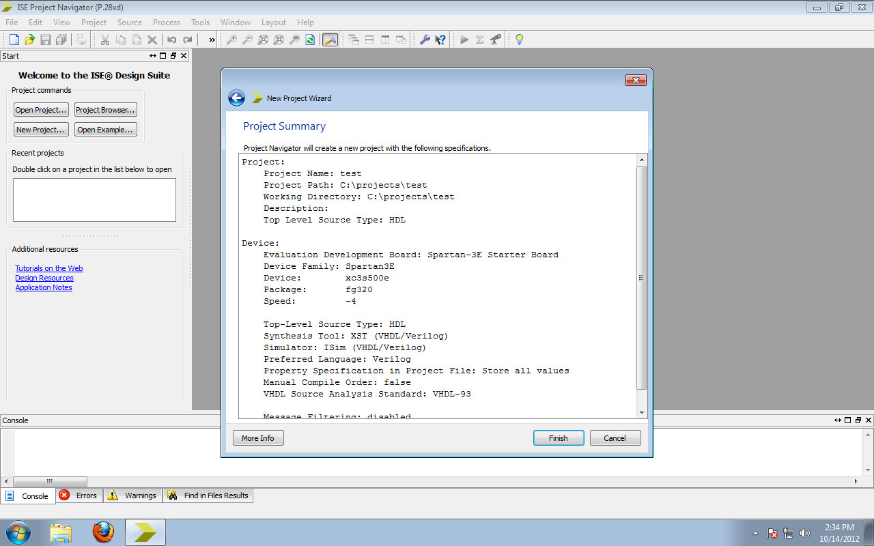Click the Paste toolbar icon

[138, 40]
